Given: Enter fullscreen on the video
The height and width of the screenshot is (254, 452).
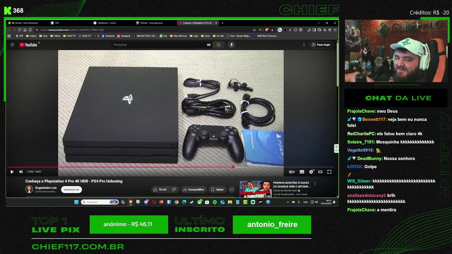Looking at the screenshot, I should (x=329, y=172).
